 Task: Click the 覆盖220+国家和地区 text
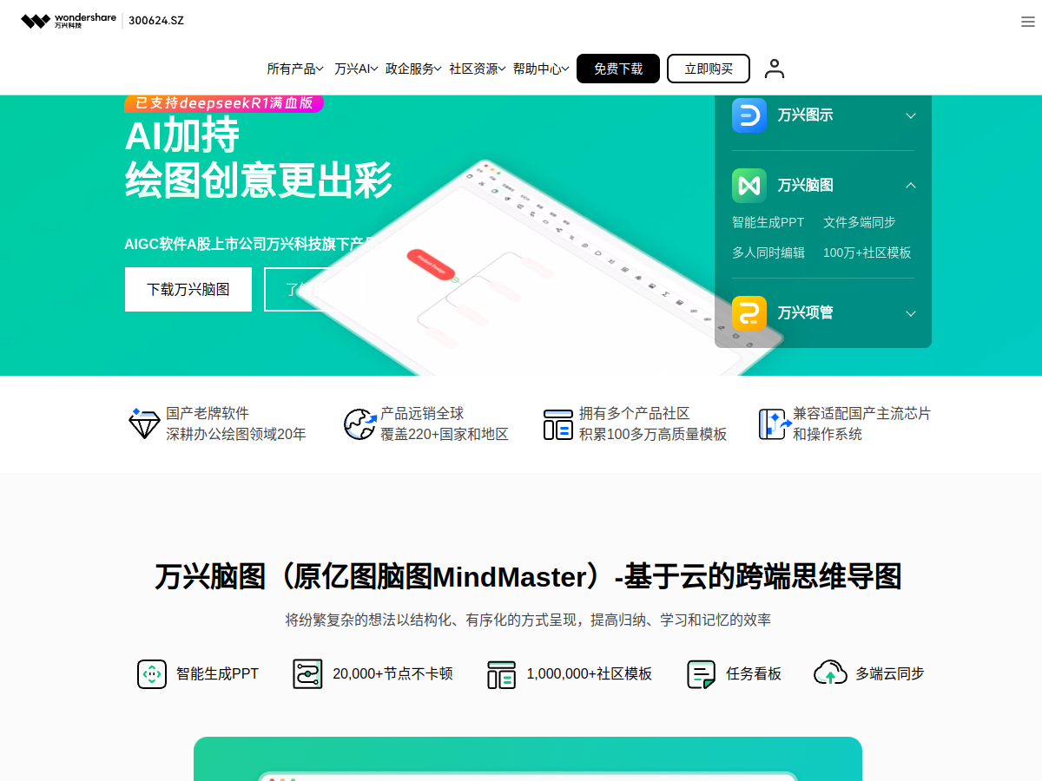445,434
